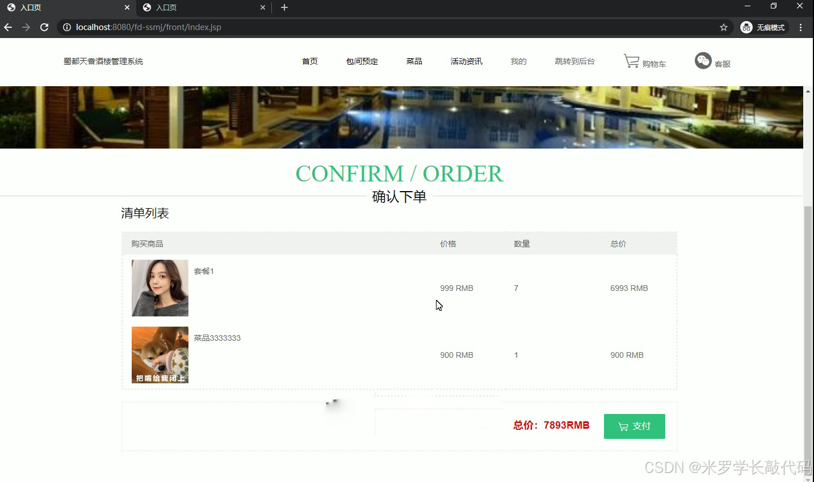Viewport: 814px width, 482px height.
Task: Click the site title 蜀都天香酒楼管理系统
Action: [x=103, y=61]
